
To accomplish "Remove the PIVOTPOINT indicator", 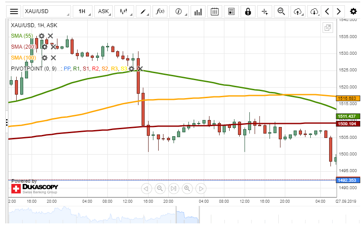I will coord(140,69).
